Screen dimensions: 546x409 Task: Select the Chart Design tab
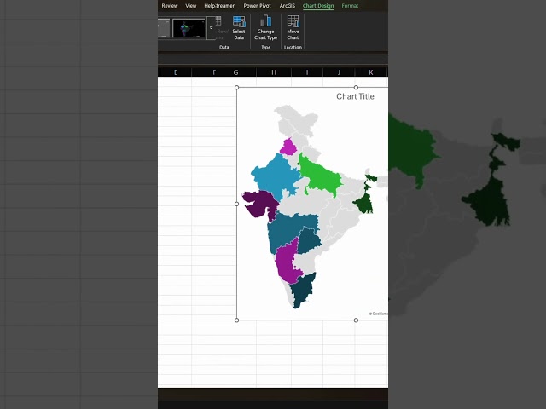tap(318, 6)
